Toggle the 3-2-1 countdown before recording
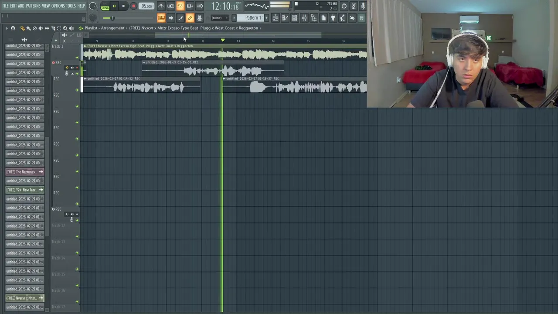Viewport: 558px width, 314px height. coord(180,6)
